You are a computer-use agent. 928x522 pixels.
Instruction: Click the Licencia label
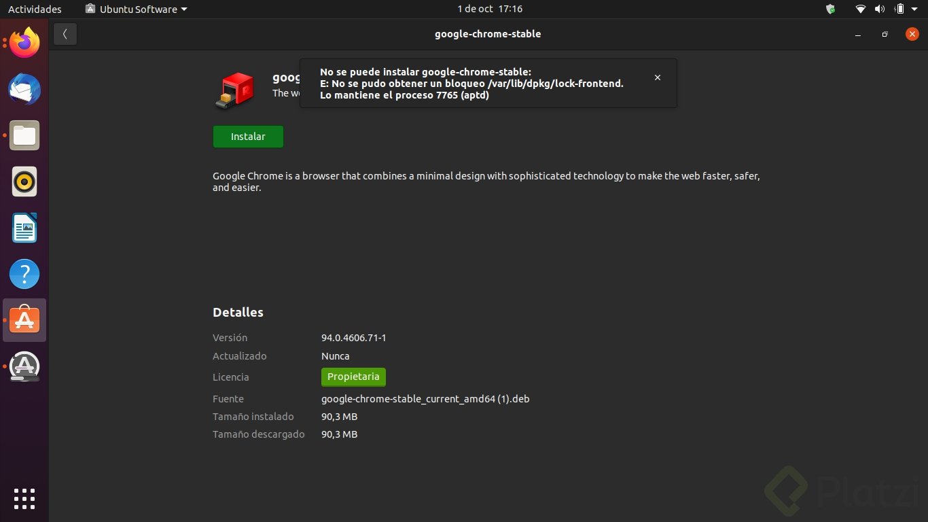pyautogui.click(x=231, y=377)
